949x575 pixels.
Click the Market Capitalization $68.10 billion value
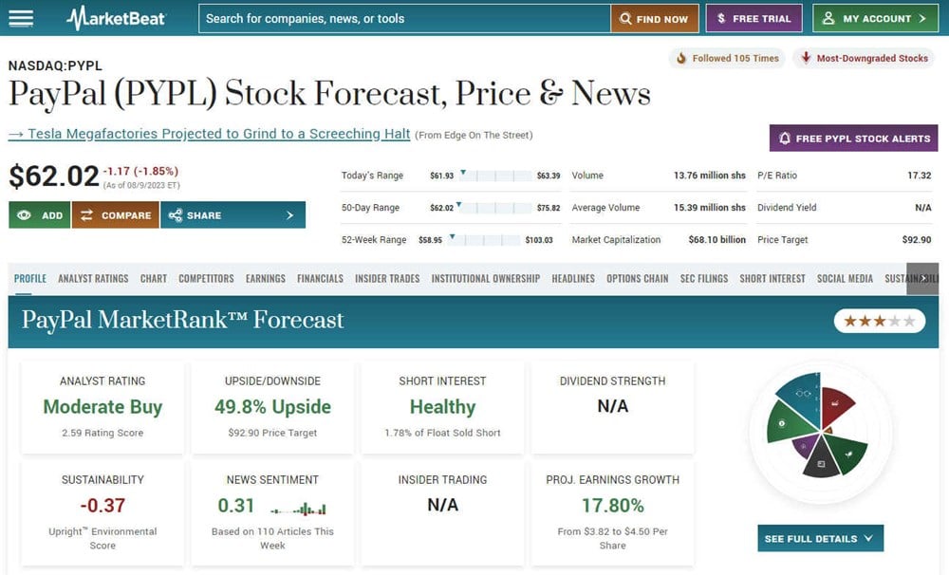pyautogui.click(x=716, y=240)
